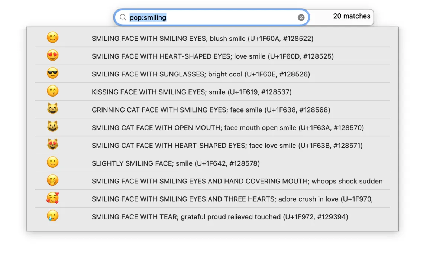Choose the grinning cat face emoji
433x254 pixels.
click(53, 109)
